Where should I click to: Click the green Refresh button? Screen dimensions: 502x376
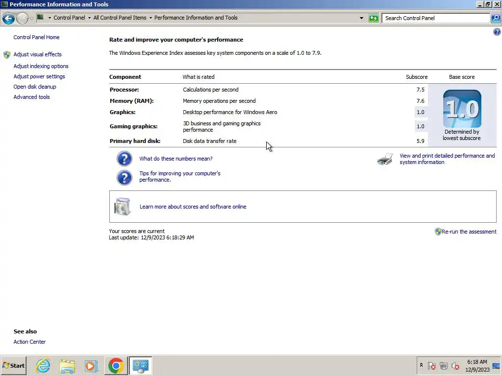(x=373, y=18)
